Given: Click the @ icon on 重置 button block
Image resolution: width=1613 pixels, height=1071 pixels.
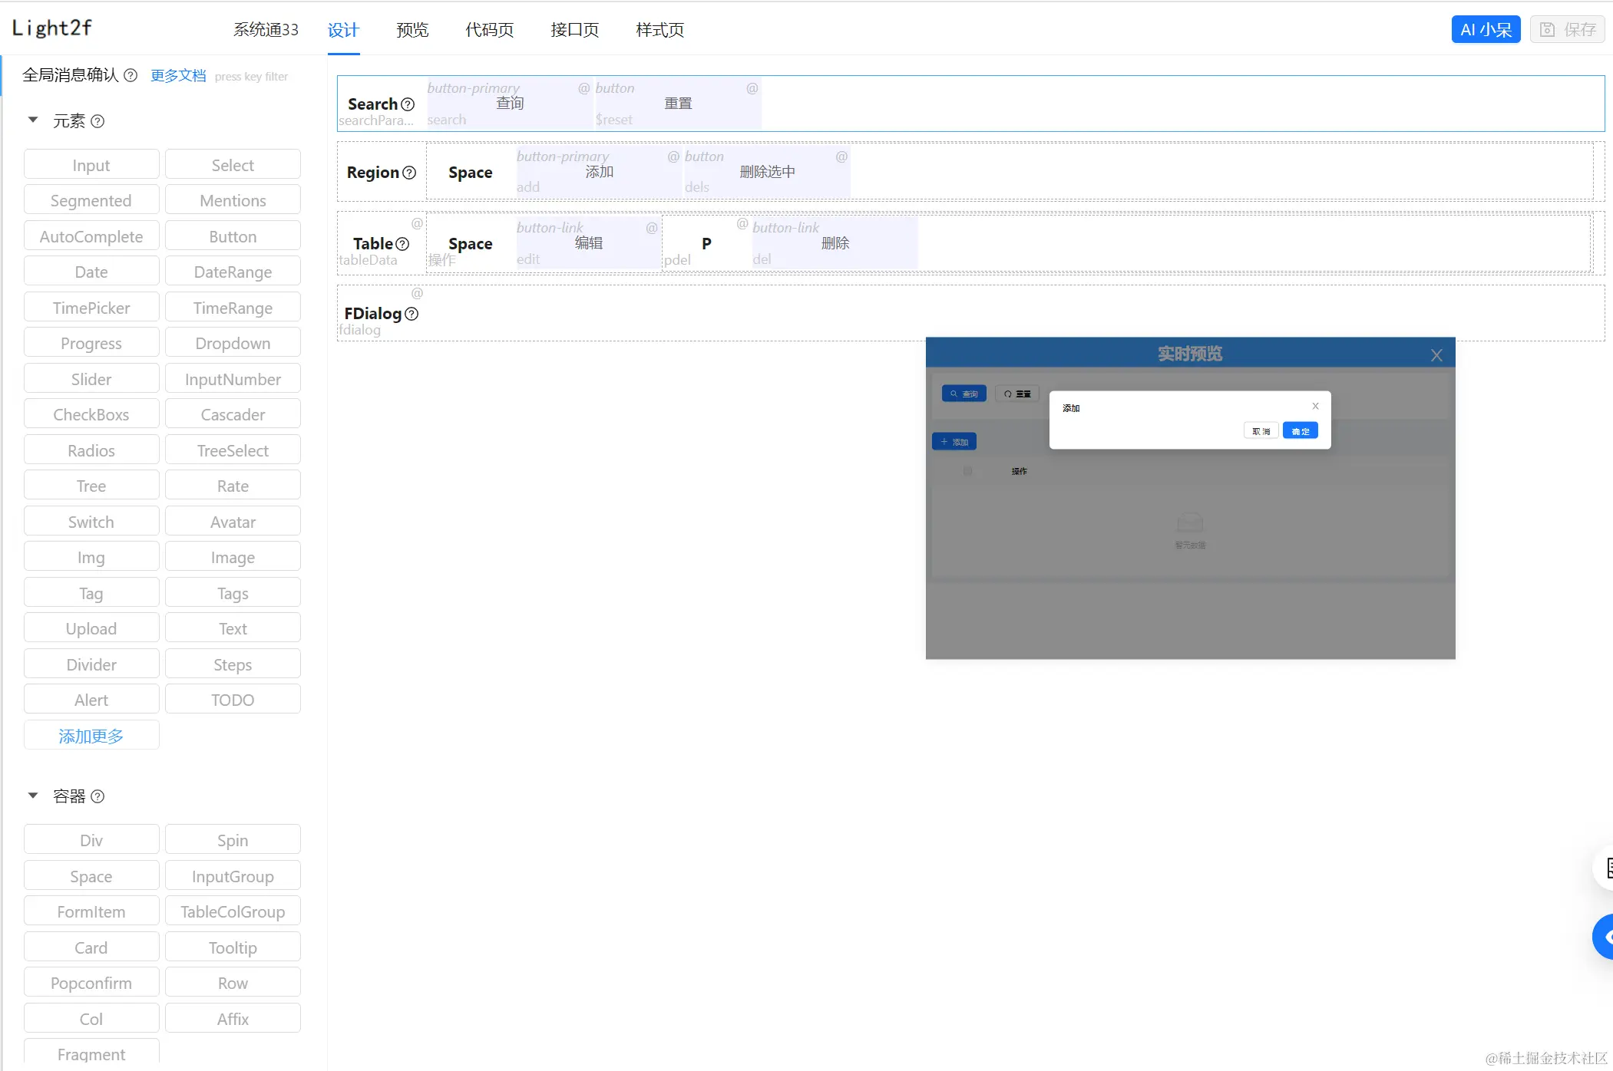Looking at the screenshot, I should click(752, 88).
